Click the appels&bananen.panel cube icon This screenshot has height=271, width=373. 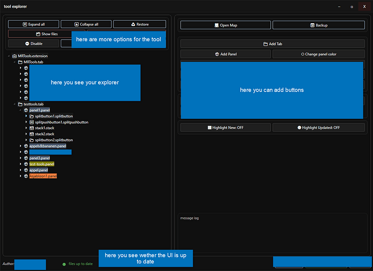26,146
